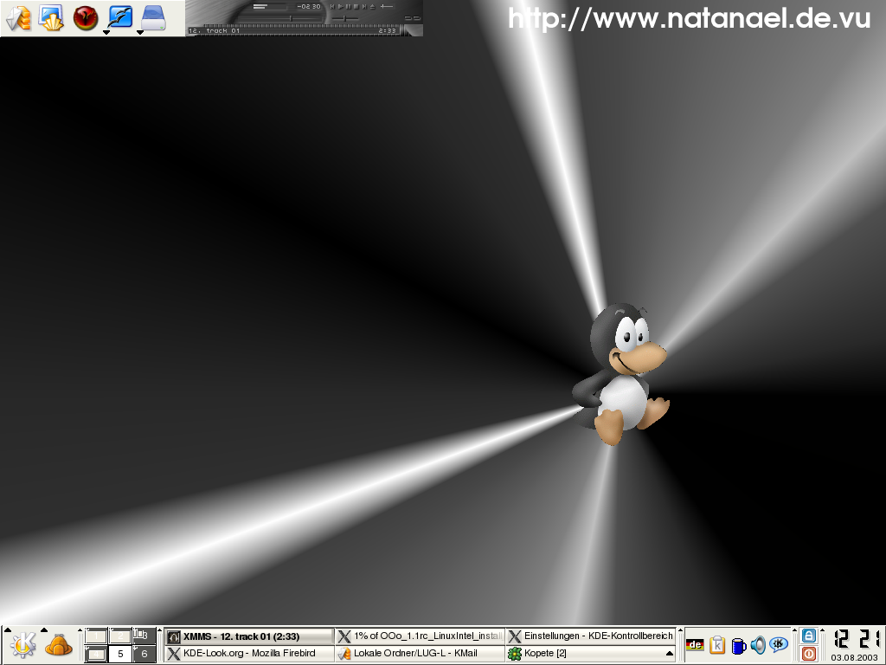The height and width of the screenshot is (665, 886).
Task: Switch to virtual desktop 5 in pager
Action: pyautogui.click(x=119, y=654)
